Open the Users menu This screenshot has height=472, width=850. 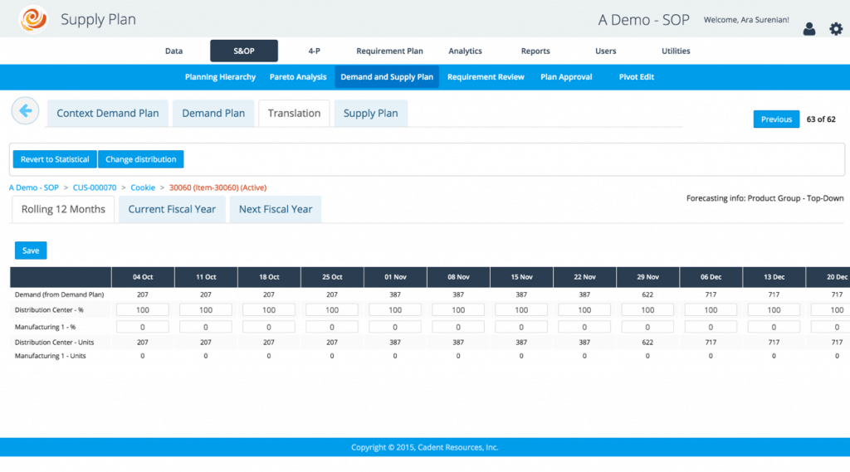coord(605,51)
